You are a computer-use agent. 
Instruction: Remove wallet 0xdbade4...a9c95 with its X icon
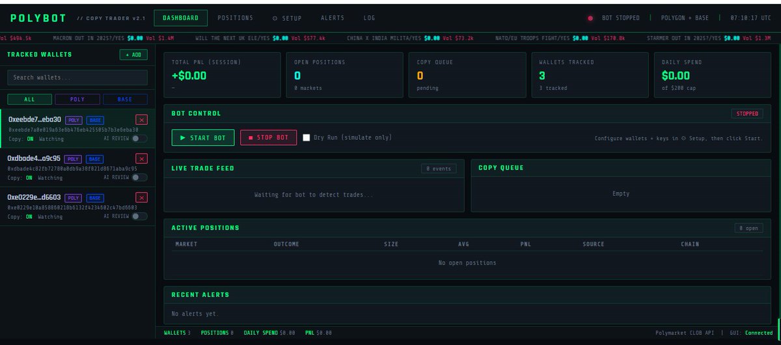[141, 159]
